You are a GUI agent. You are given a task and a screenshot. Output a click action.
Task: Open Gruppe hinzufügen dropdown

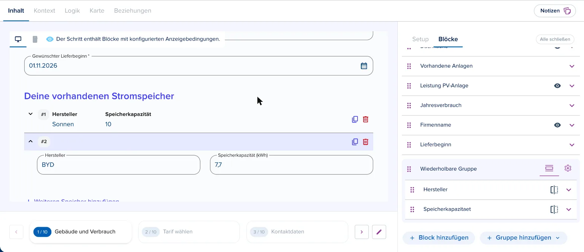pyautogui.click(x=523, y=238)
